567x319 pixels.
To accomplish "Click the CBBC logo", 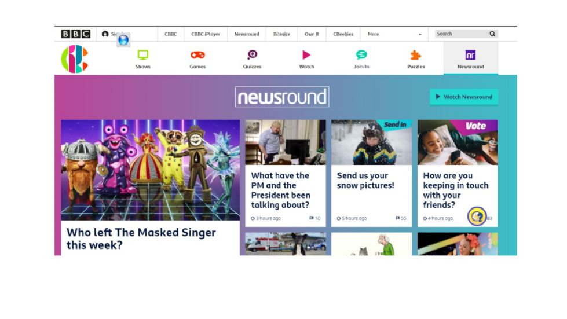I will pyautogui.click(x=75, y=59).
